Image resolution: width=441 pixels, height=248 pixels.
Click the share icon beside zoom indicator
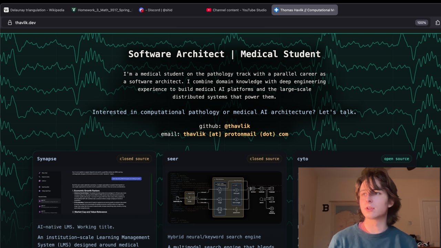pos(438,23)
